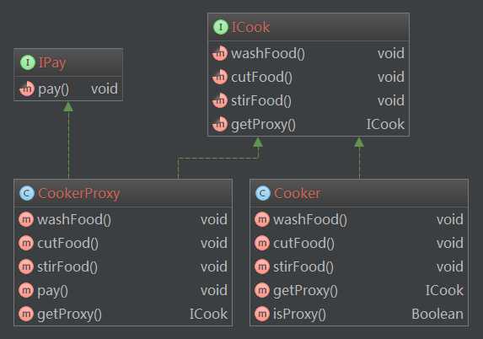Click the IPay interface icon
Screen dimensions: 483x339
tap(28, 62)
